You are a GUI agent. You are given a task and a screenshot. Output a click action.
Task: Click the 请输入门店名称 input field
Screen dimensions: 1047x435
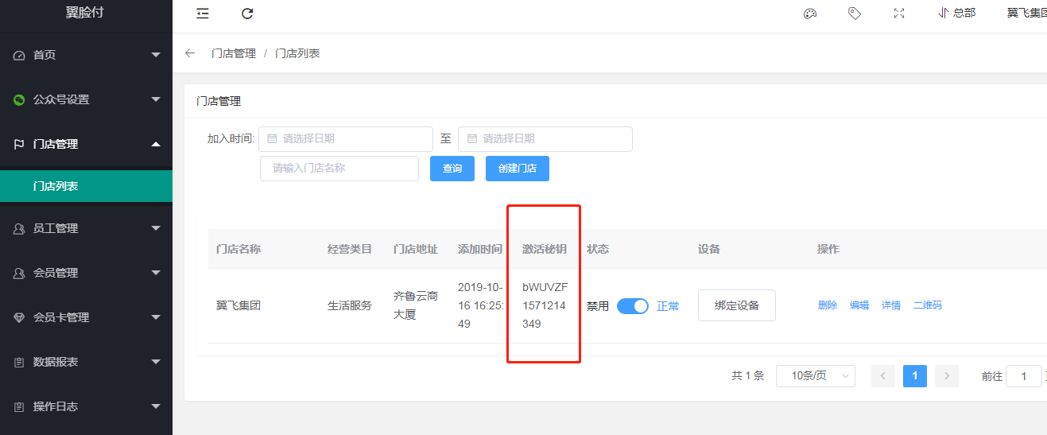pos(339,169)
